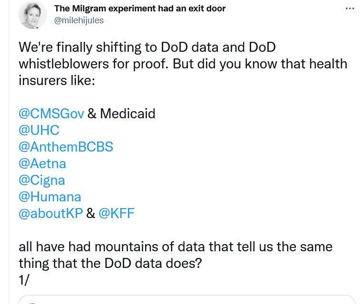
Task: Click the '1/' thread marker text
Action: click(x=24, y=280)
